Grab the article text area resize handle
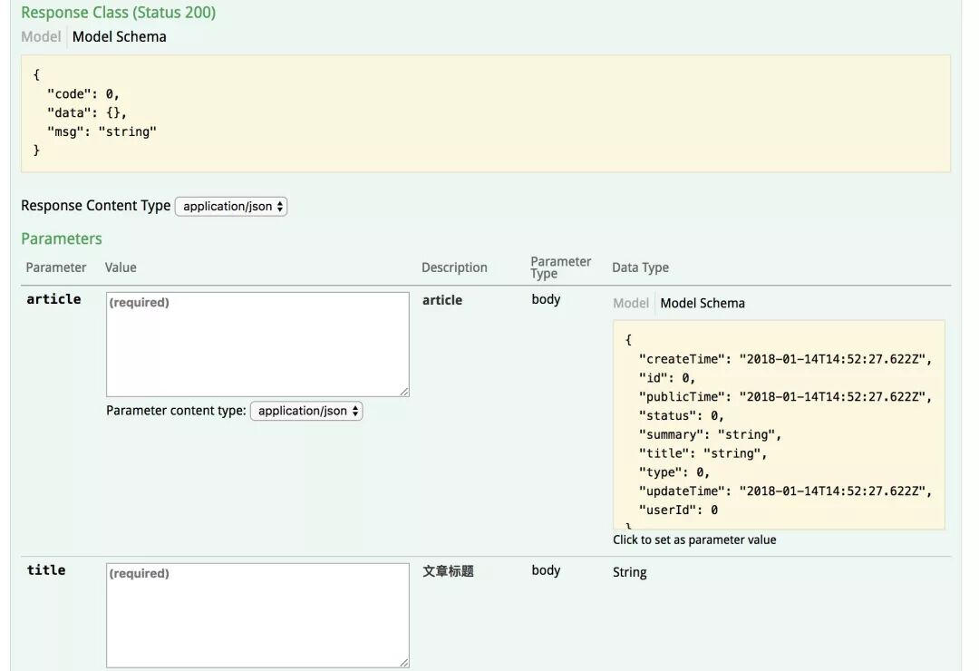Image resolution: width=979 pixels, height=671 pixels. click(x=404, y=392)
